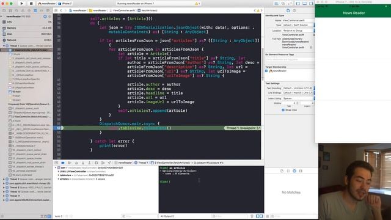Expand Thread 10 in debug navigator
Screen dimensions: 391x220
tap(4, 191)
